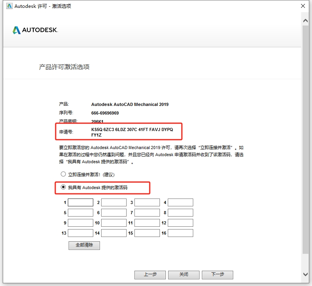Click the Autodesk logo in header
The width and height of the screenshot is (312, 286).
(x=35, y=30)
